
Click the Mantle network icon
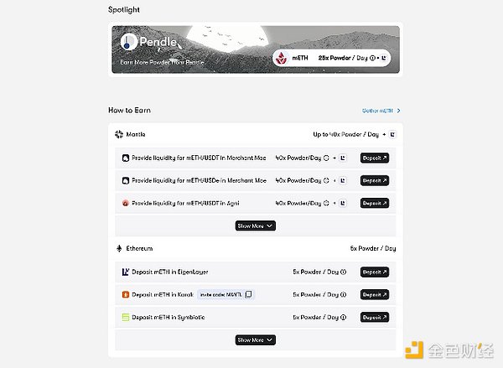pyautogui.click(x=119, y=134)
